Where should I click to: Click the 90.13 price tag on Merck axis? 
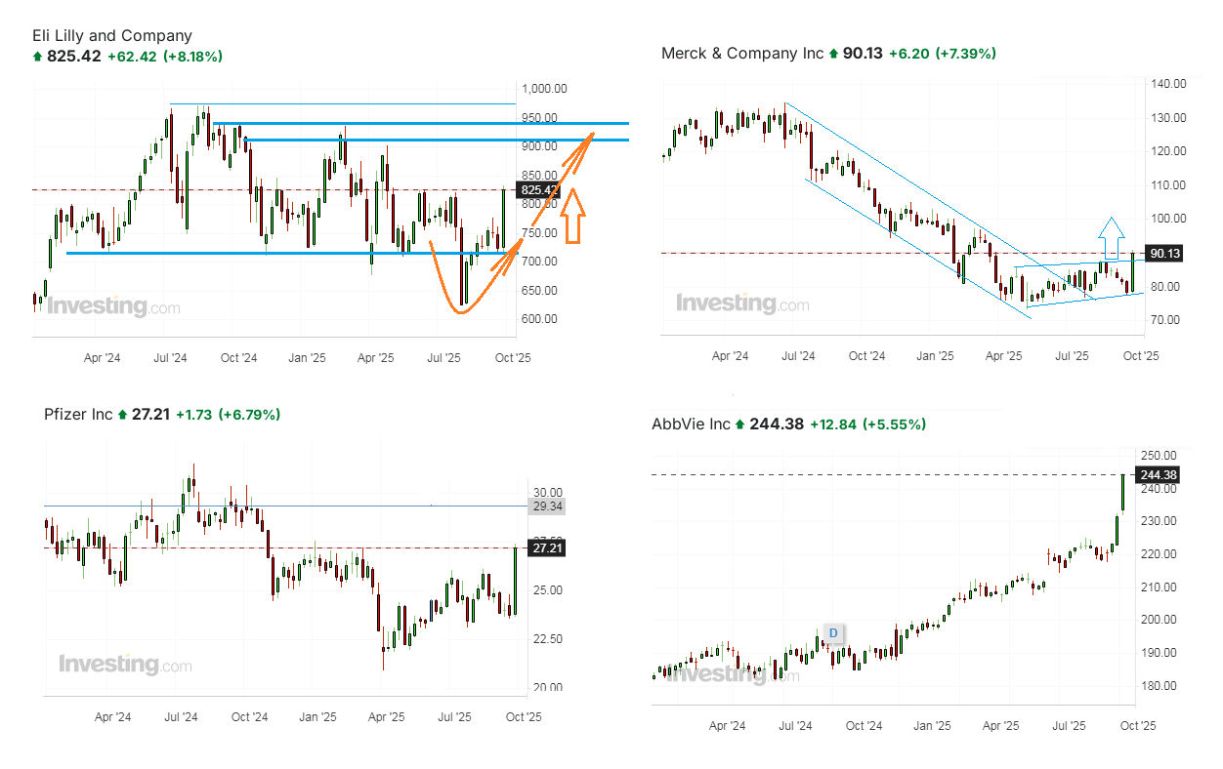pyautogui.click(x=1165, y=254)
